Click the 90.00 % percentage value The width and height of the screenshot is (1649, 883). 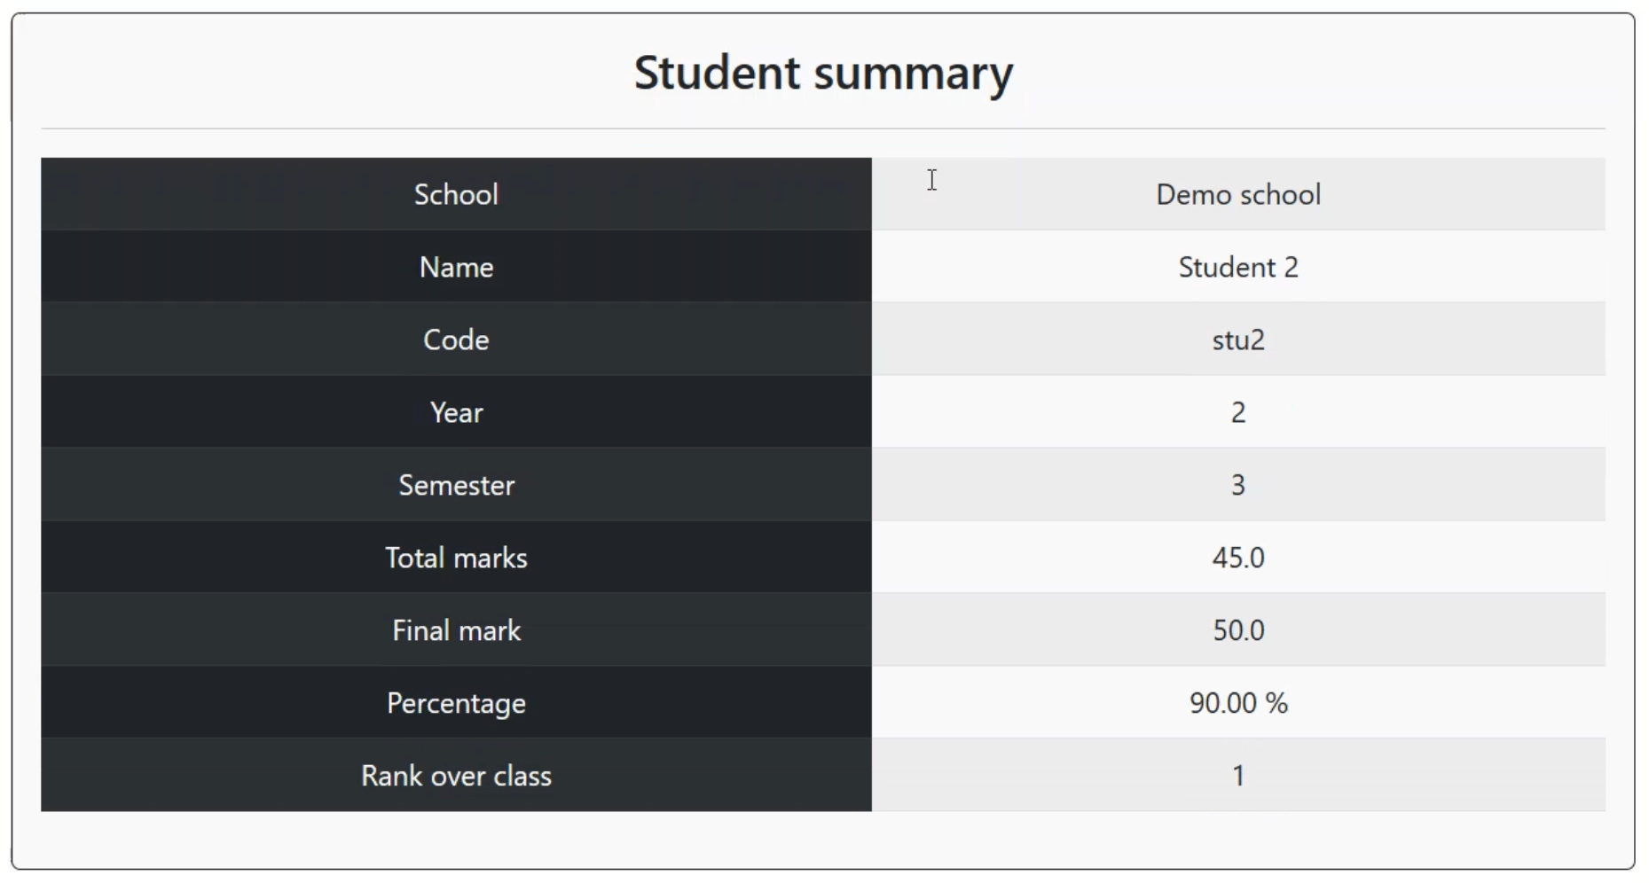click(1237, 703)
